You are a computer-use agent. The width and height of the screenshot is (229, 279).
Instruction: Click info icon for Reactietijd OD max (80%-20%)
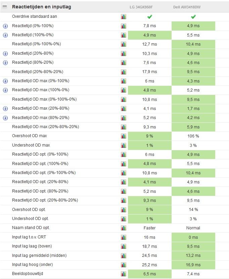5,118
